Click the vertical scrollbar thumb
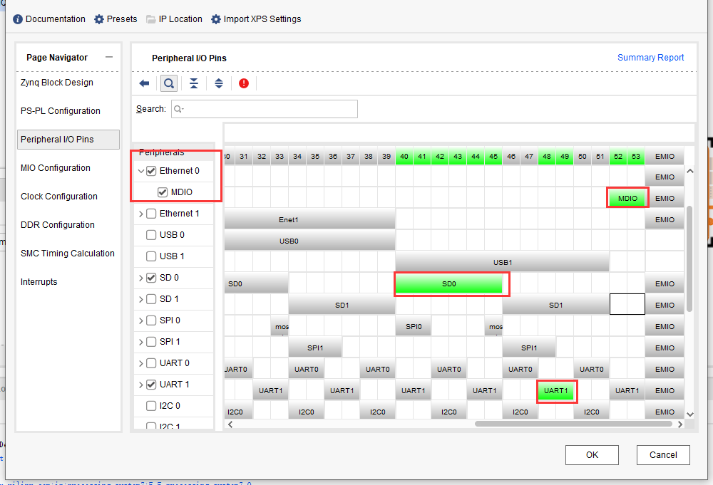713x485 pixels. [x=689, y=259]
